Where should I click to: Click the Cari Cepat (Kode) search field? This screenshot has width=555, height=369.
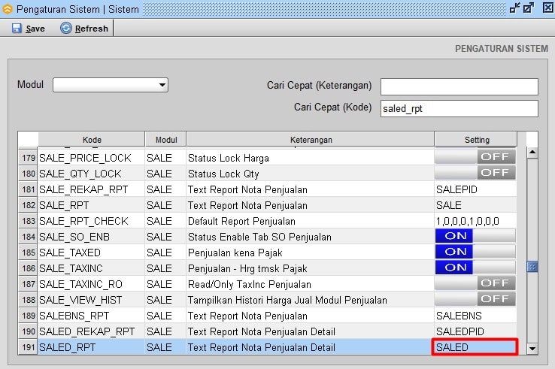[459, 108]
